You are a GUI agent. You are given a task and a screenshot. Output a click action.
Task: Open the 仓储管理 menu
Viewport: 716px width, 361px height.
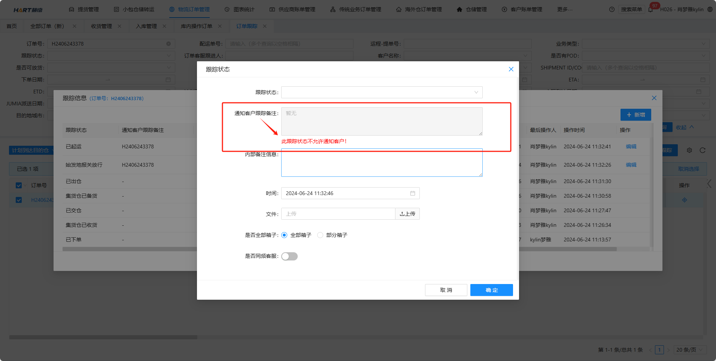click(472, 9)
